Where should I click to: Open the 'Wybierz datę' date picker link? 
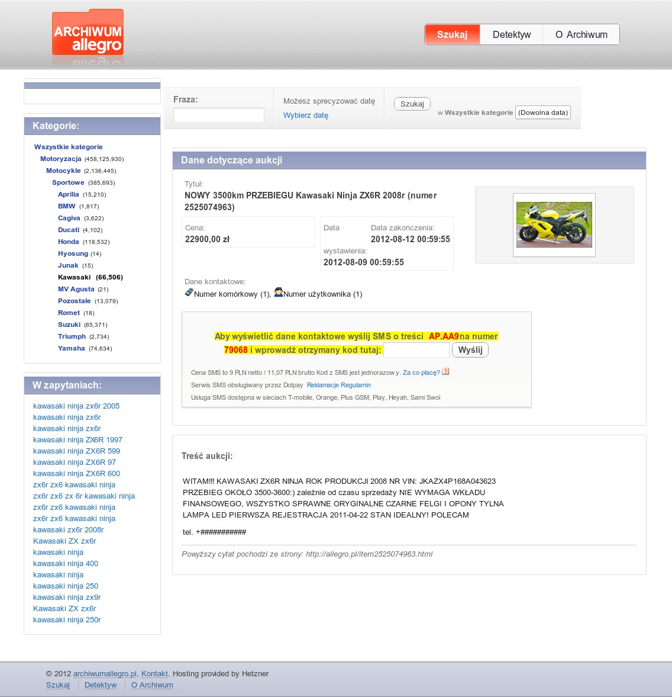point(305,115)
